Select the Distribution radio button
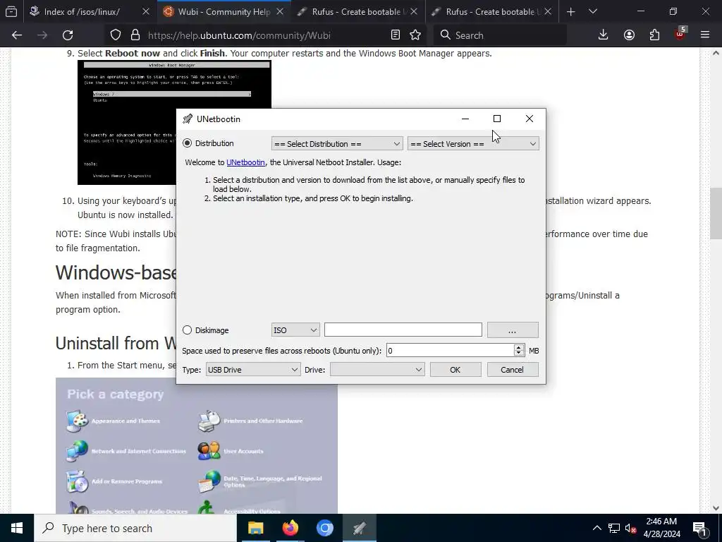This screenshot has height=542, width=722. [x=187, y=143]
